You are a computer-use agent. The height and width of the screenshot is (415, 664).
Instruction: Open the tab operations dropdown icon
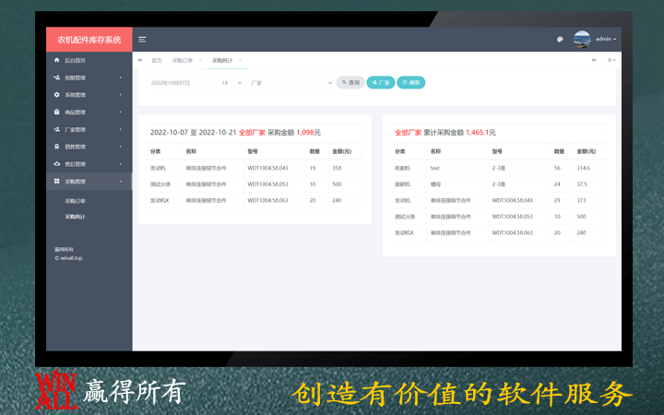point(611,60)
